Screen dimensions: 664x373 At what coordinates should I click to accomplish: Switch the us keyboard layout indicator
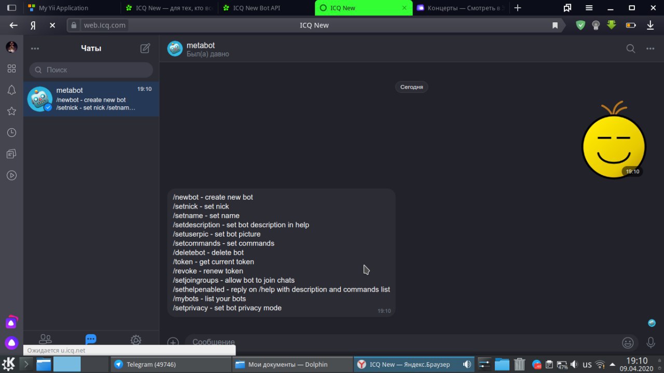point(587,365)
